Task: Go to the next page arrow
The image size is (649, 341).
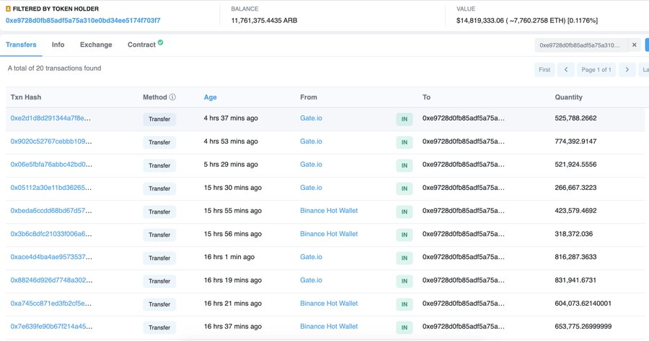Action: pyautogui.click(x=627, y=70)
